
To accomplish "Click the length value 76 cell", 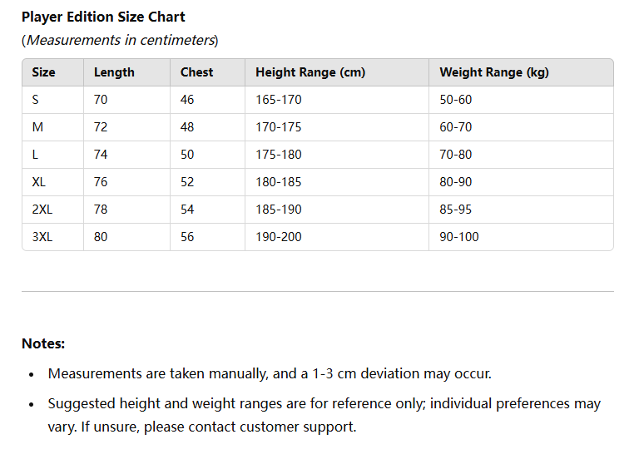I will pos(127,182).
